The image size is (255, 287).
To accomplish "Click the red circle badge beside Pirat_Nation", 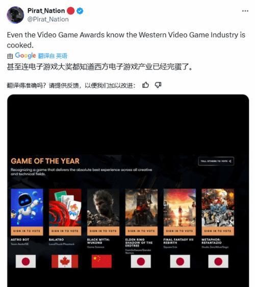I will pos(71,11).
